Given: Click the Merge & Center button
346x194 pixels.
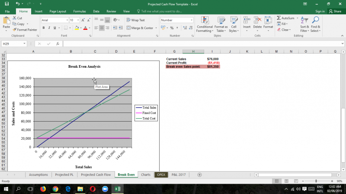Looking at the screenshot, I should [x=139, y=28].
